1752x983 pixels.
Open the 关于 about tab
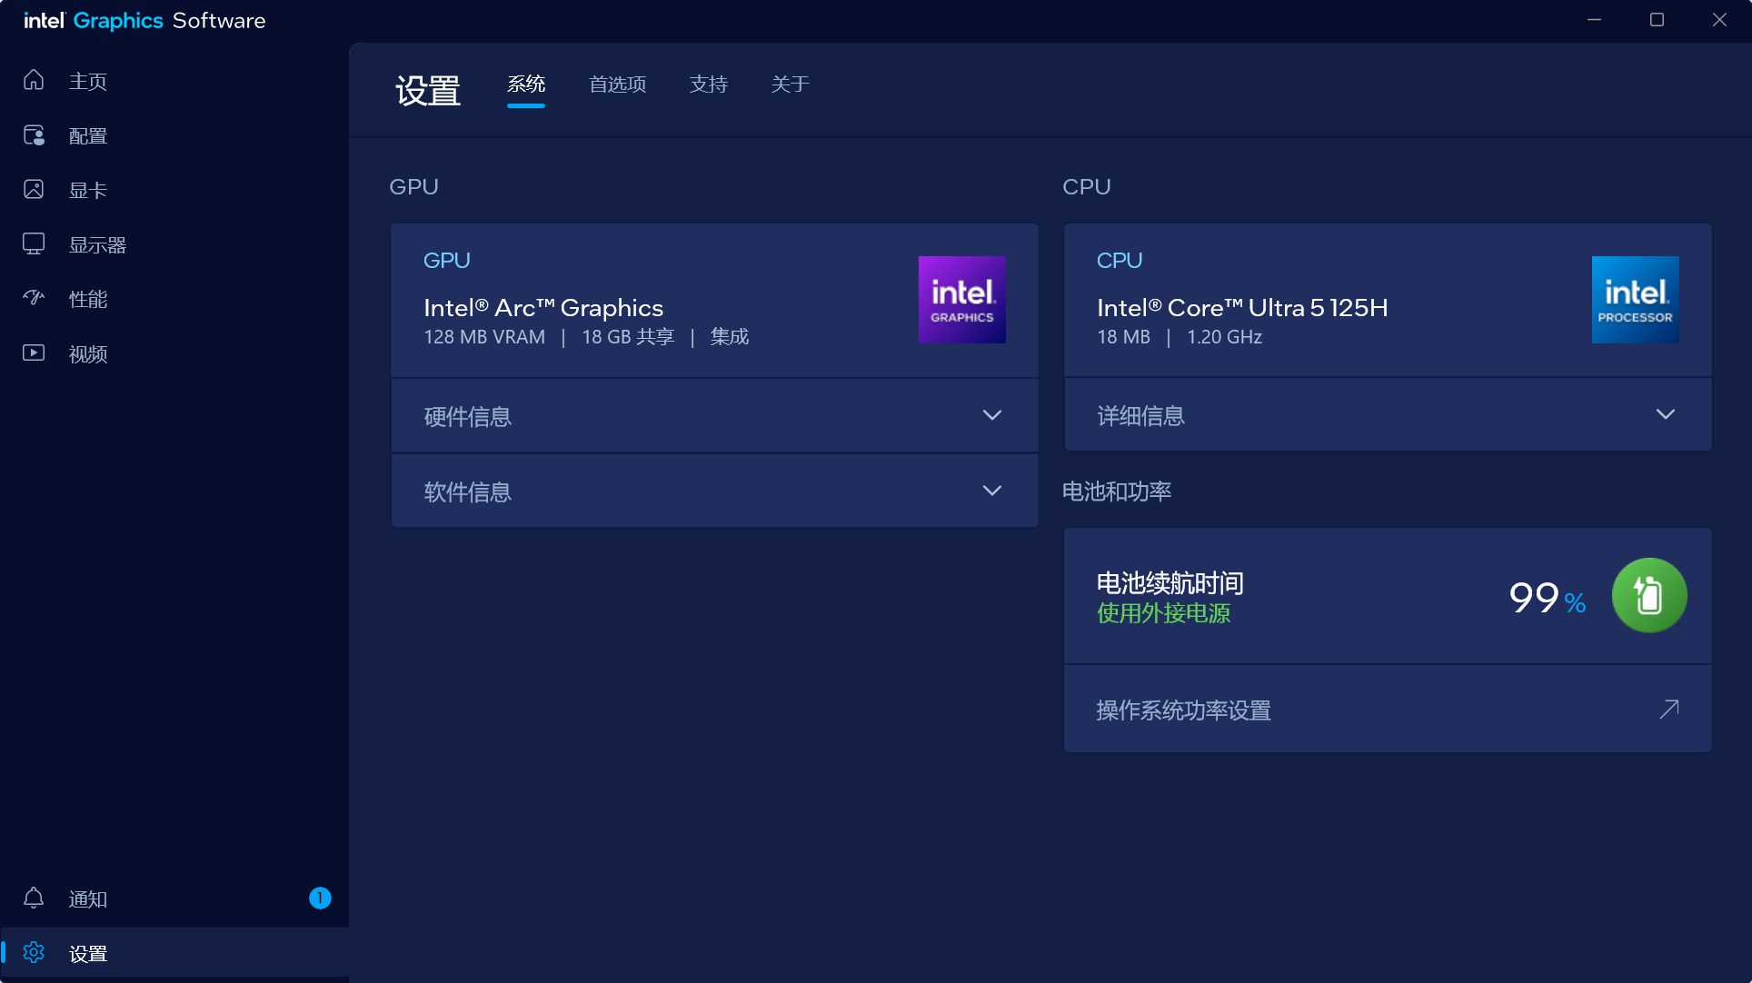click(790, 84)
